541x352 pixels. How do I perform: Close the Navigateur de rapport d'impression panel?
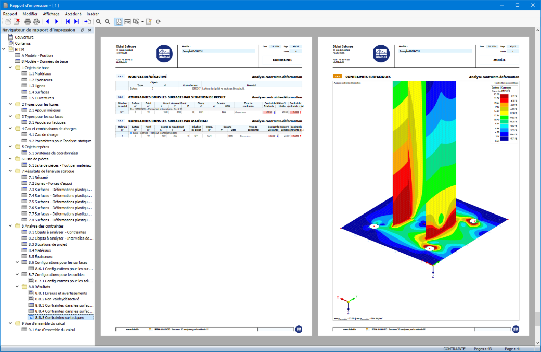(89, 30)
